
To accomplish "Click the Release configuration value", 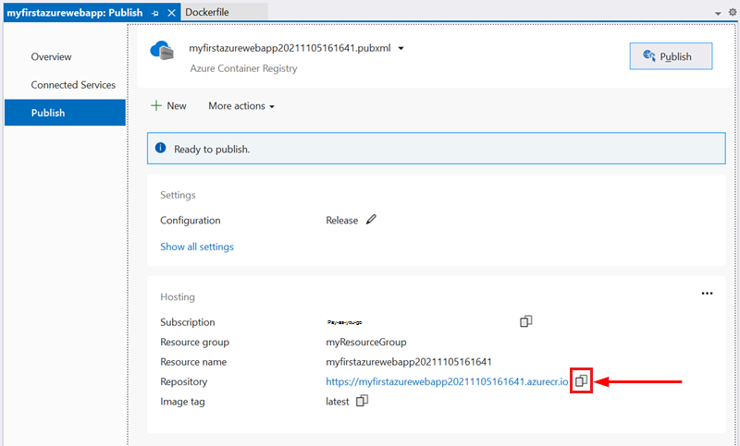I will point(341,220).
